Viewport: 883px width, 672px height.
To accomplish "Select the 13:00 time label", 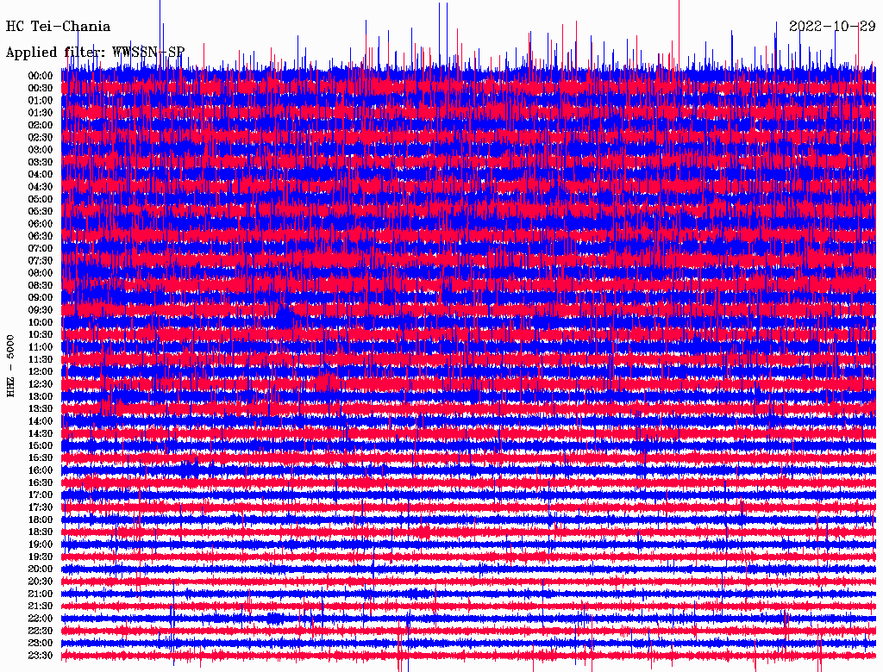I will coord(41,397).
